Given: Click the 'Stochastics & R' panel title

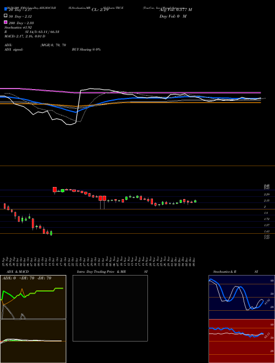Looking at the screenshot, I should point(224,272).
